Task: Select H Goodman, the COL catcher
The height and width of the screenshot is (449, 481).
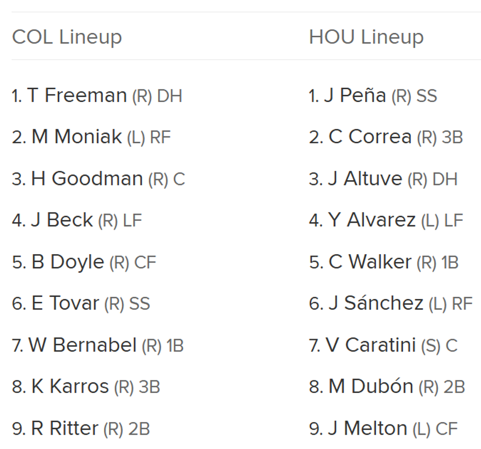Action: pos(87,179)
